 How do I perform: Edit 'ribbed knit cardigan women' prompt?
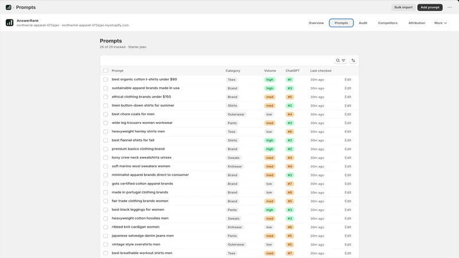click(x=348, y=227)
